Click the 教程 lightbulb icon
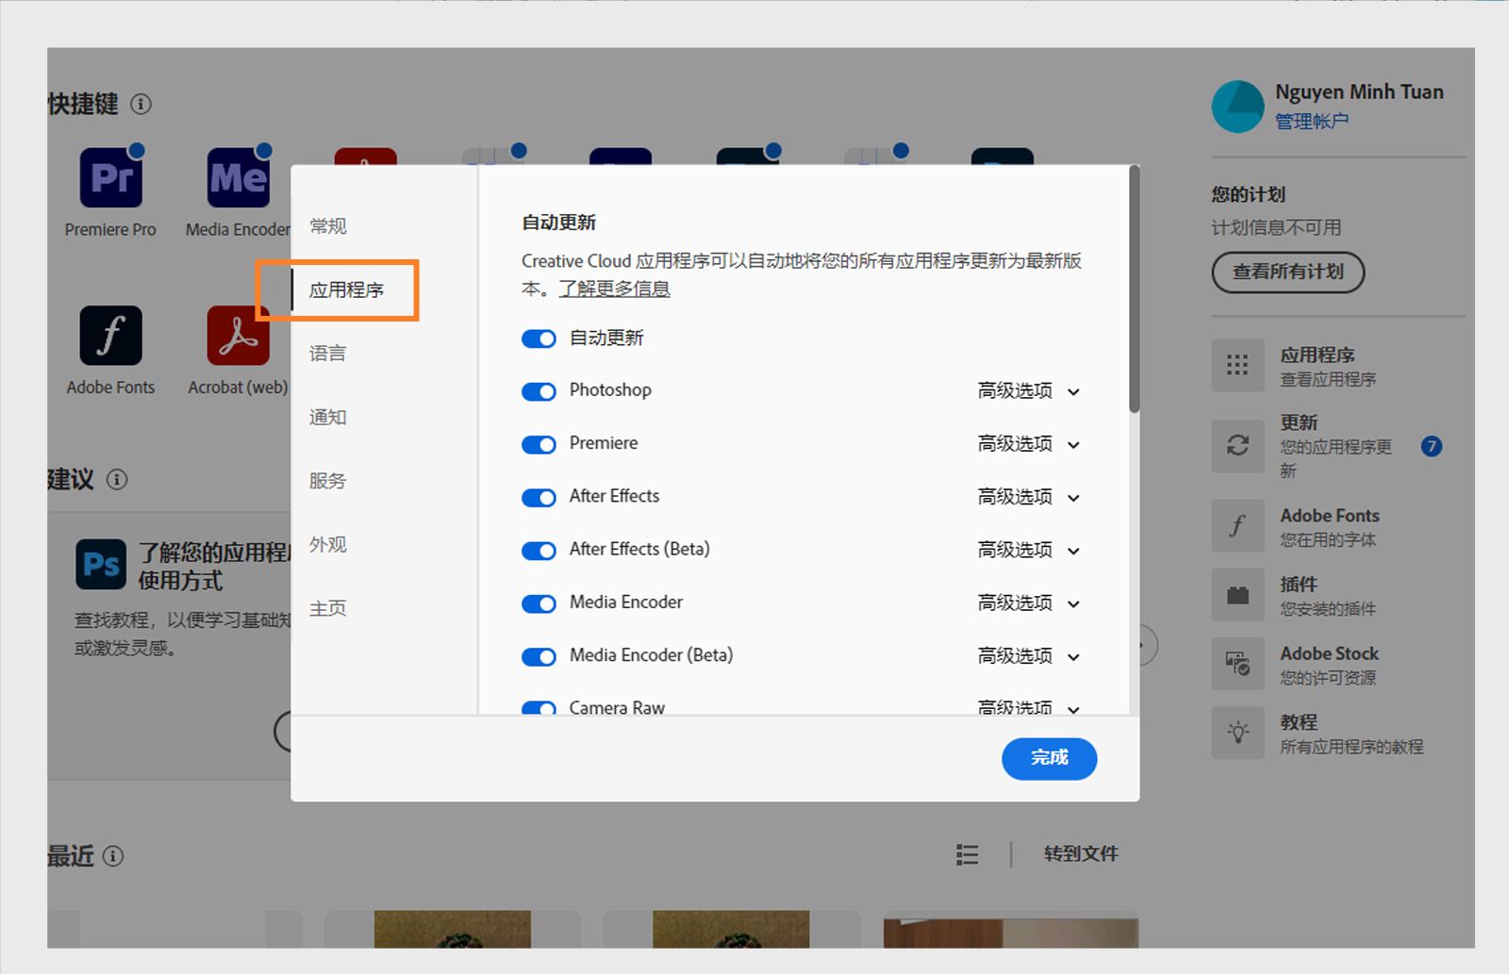The height and width of the screenshot is (974, 1509). point(1236,733)
